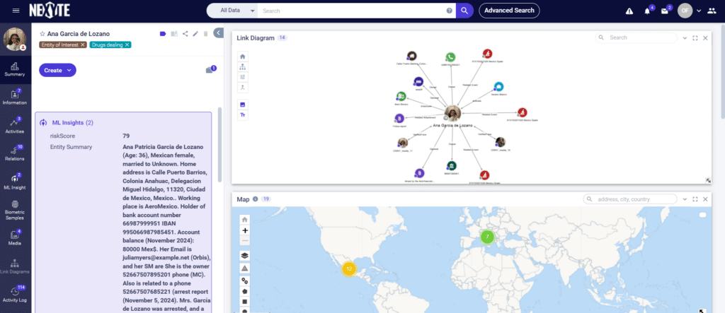Screen dimensions: 725x313
Task: Expand the Create button dropdown
Action: (x=58, y=70)
